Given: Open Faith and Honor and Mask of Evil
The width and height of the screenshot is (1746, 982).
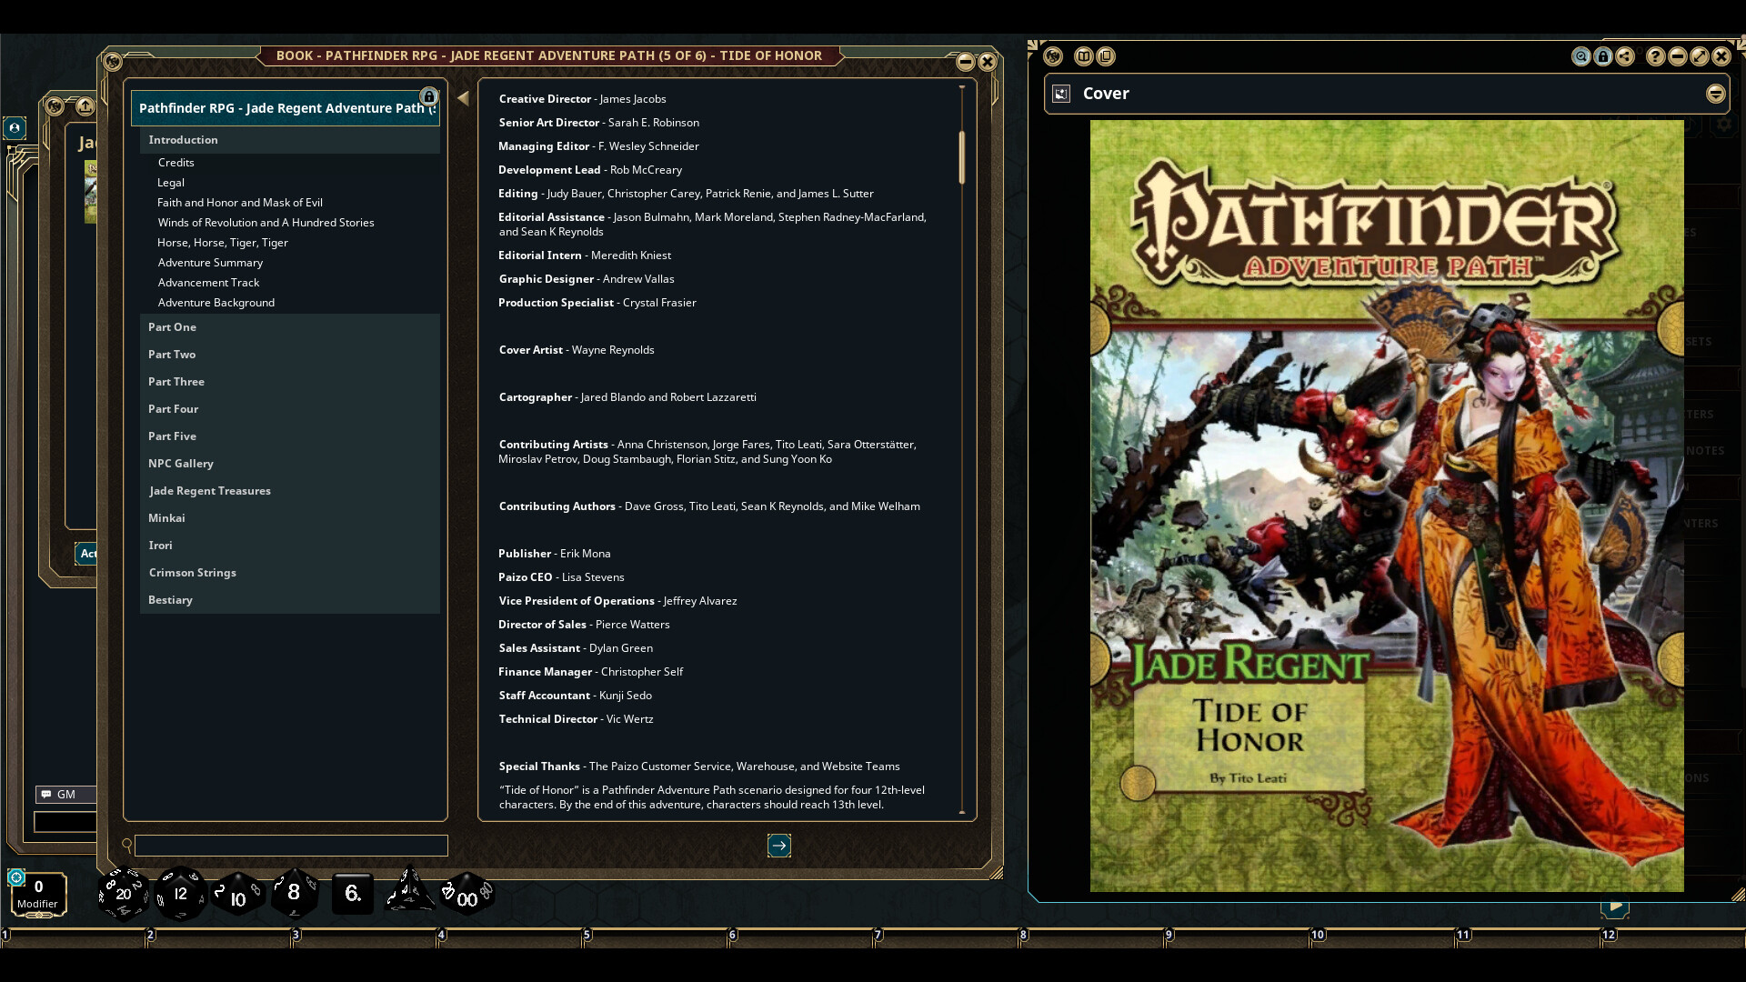Looking at the screenshot, I should (x=240, y=203).
